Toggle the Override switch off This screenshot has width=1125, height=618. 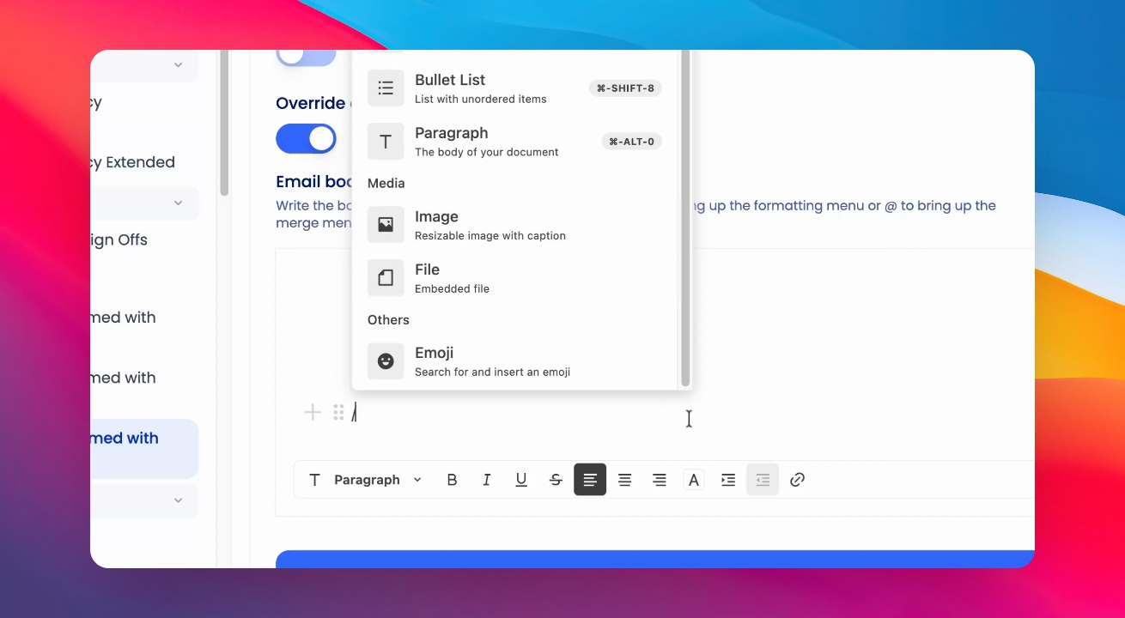(x=307, y=138)
